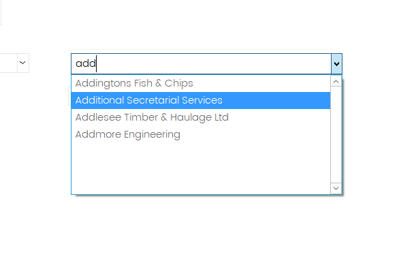The height and width of the screenshot is (261, 399).
Task: Click the word 'Chips' in the first suggestion
Action: click(x=179, y=84)
